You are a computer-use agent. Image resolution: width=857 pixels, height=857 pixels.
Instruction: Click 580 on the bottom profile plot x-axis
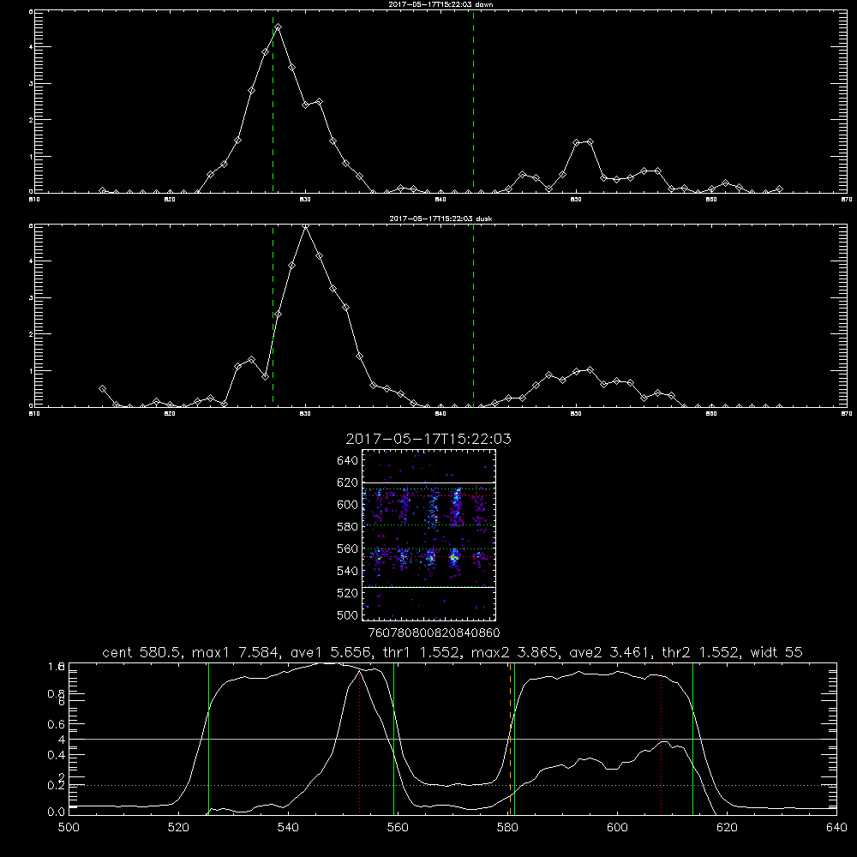[507, 828]
